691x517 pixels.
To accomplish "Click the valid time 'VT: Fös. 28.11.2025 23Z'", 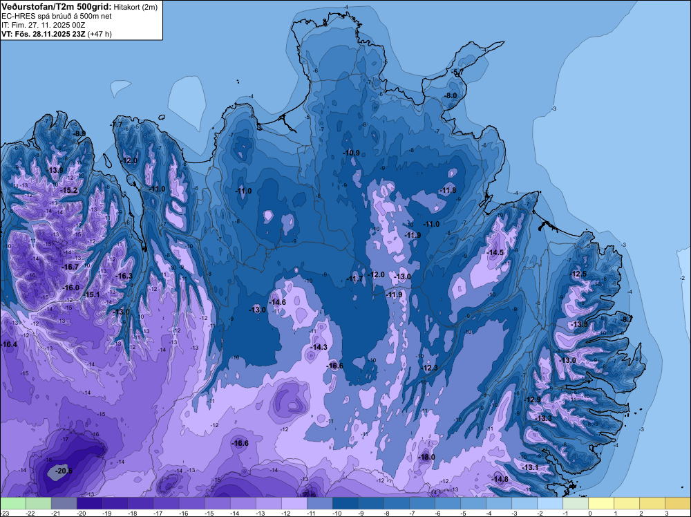I will (x=43, y=34).
